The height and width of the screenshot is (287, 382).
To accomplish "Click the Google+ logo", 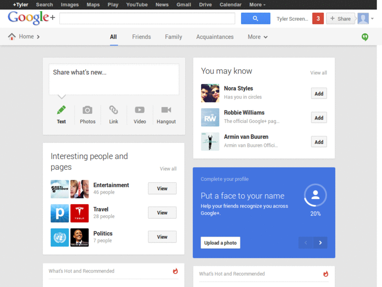I will (x=32, y=18).
